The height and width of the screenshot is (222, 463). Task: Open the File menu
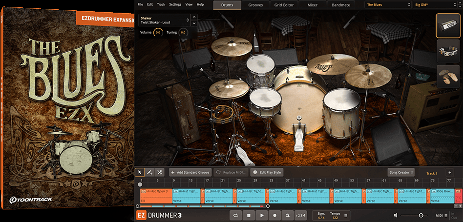pos(140,4)
